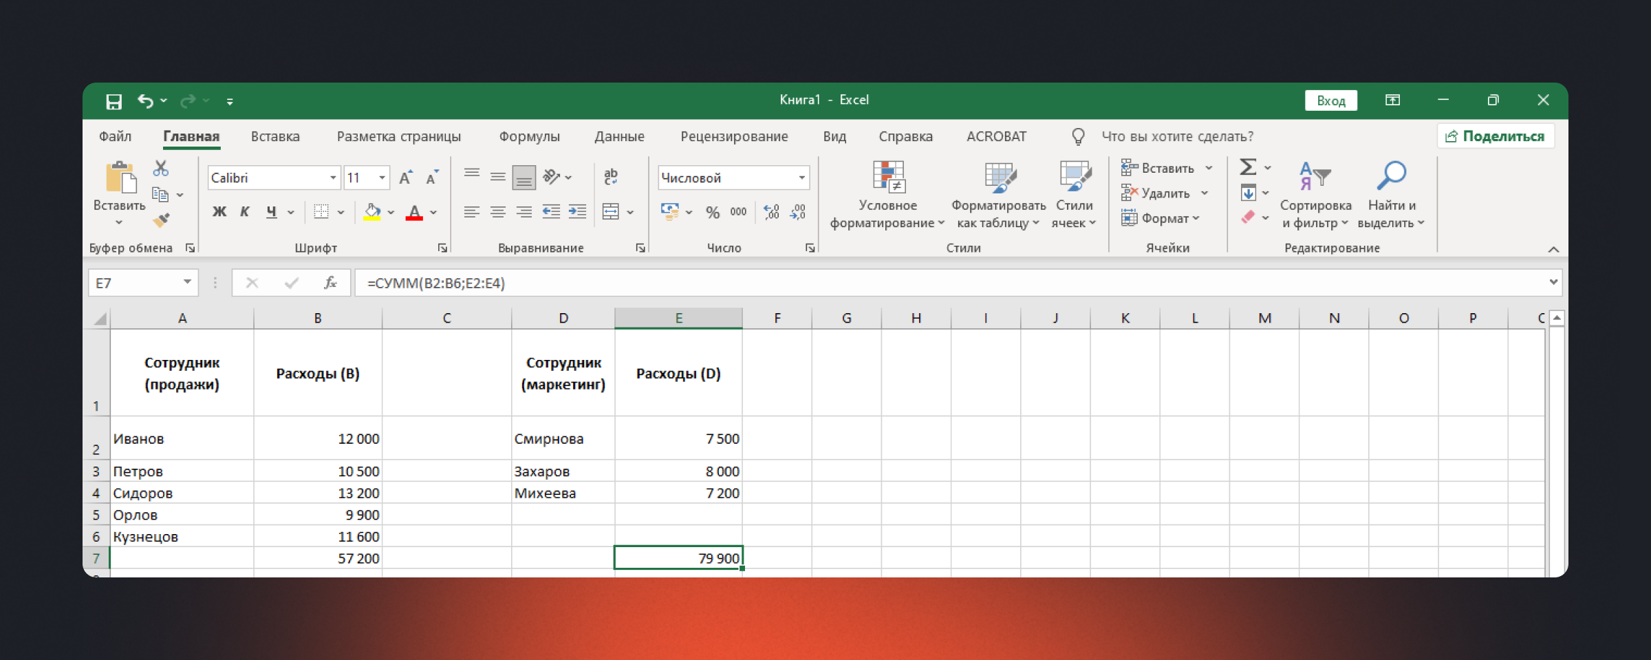Click the insert function fx icon
This screenshot has width=1651, height=660.
click(330, 283)
